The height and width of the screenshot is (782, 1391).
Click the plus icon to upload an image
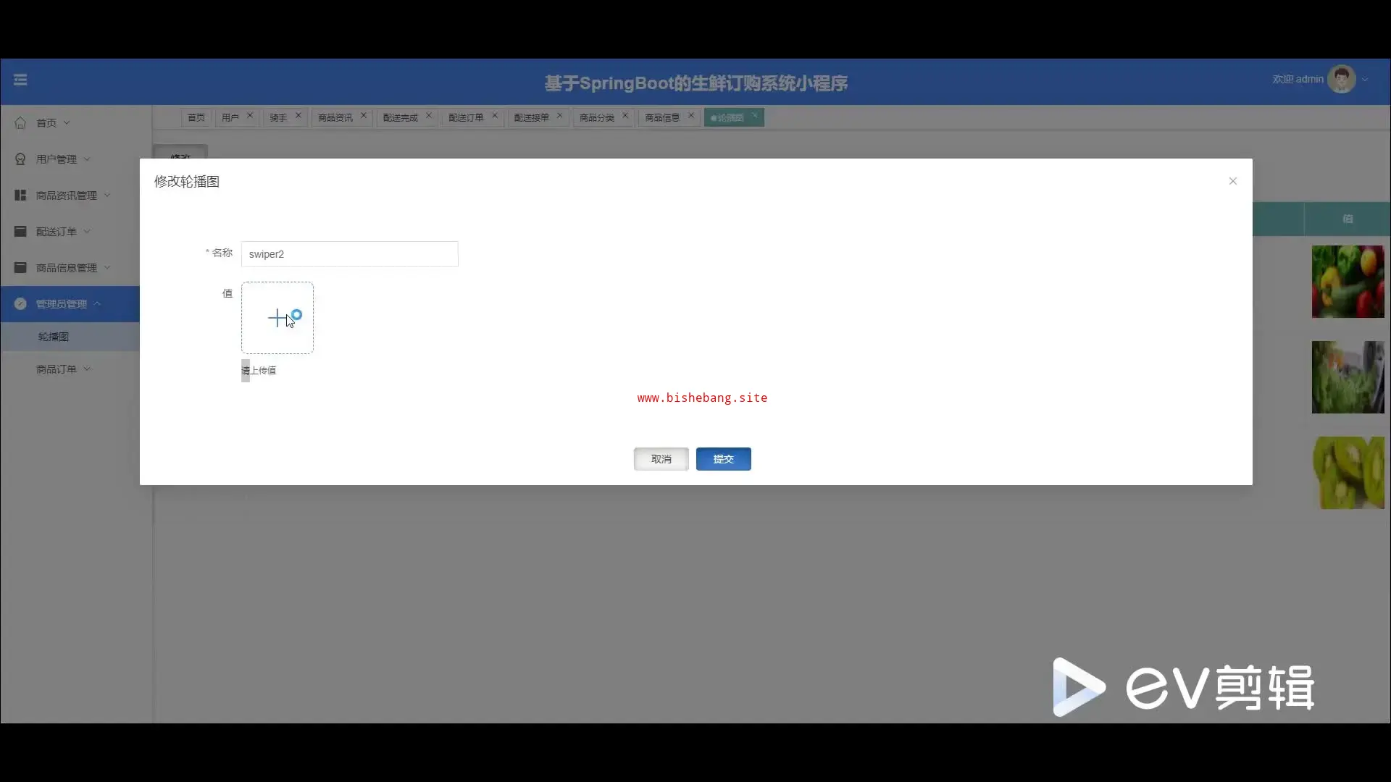coord(277,318)
